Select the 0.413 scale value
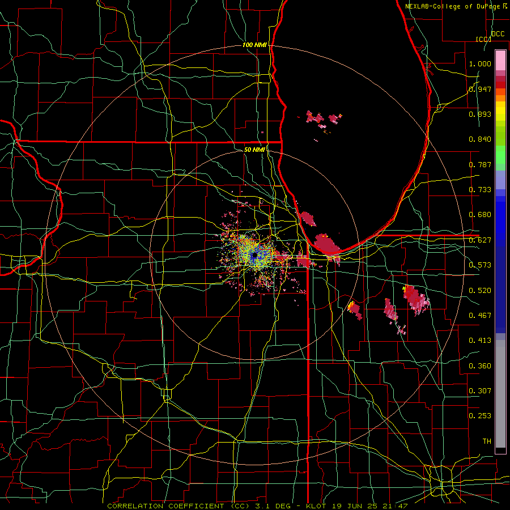510x510 pixels. tap(480, 340)
